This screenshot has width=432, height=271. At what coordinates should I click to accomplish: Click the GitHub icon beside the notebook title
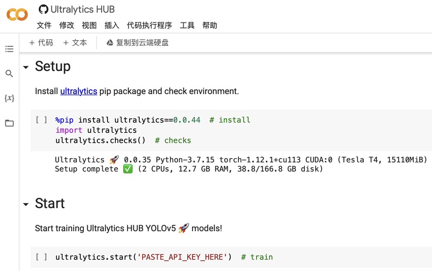point(43,10)
